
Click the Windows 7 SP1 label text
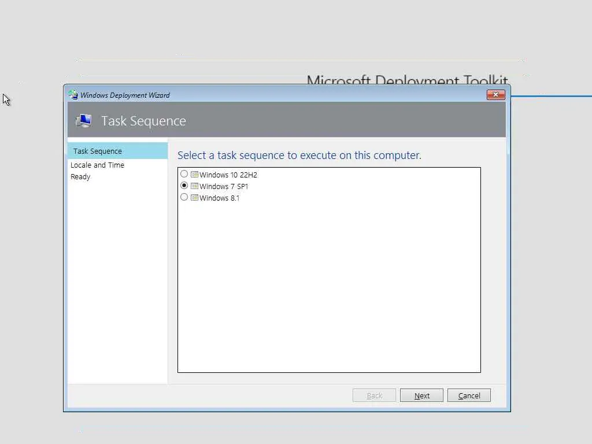tap(224, 187)
